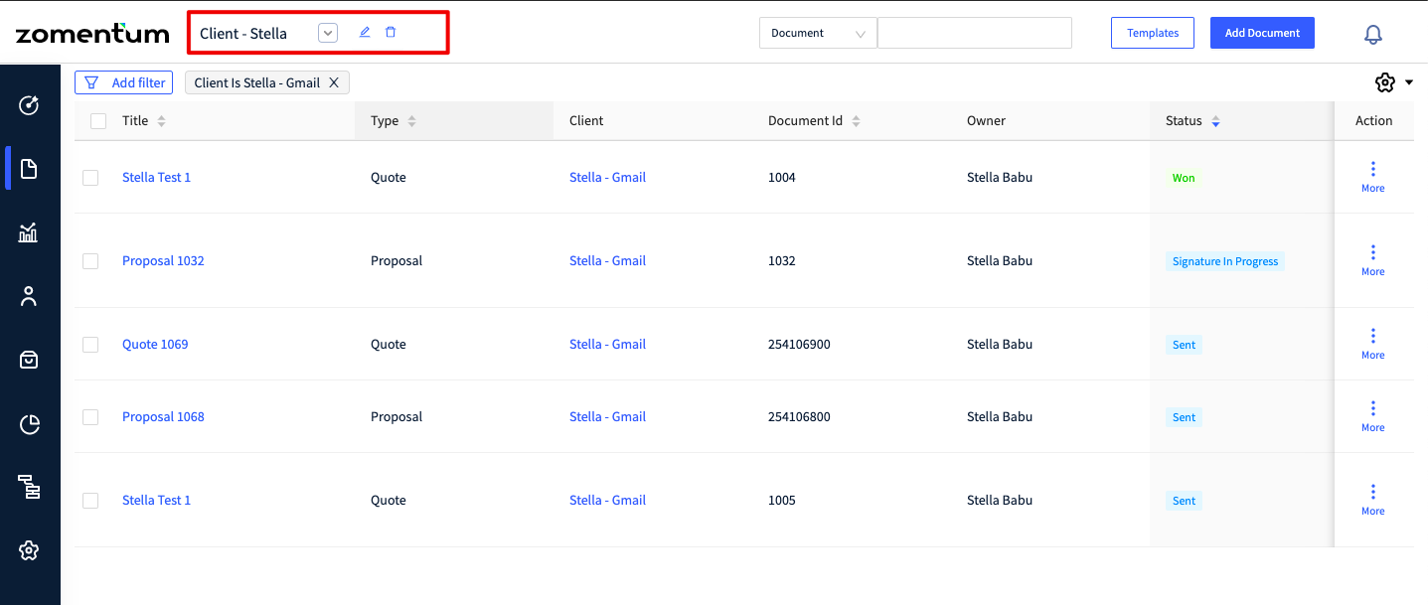Open the Proposal 1032 document link
Screen dimensions: 1428x605
[163, 260]
